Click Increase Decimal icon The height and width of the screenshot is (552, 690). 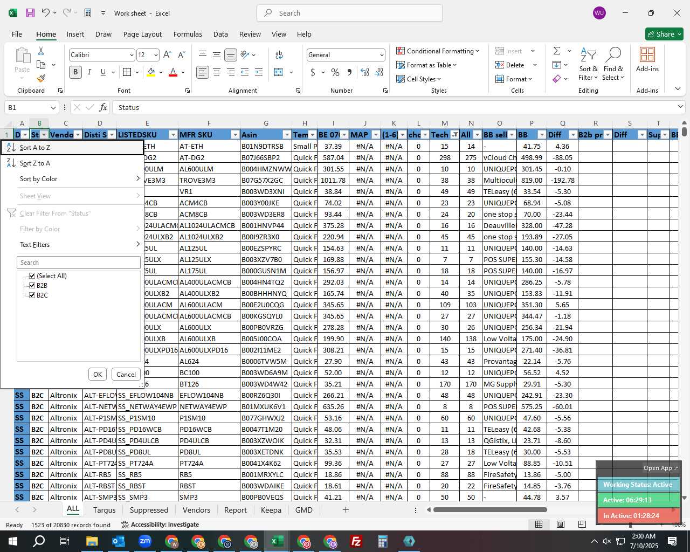[x=365, y=72]
